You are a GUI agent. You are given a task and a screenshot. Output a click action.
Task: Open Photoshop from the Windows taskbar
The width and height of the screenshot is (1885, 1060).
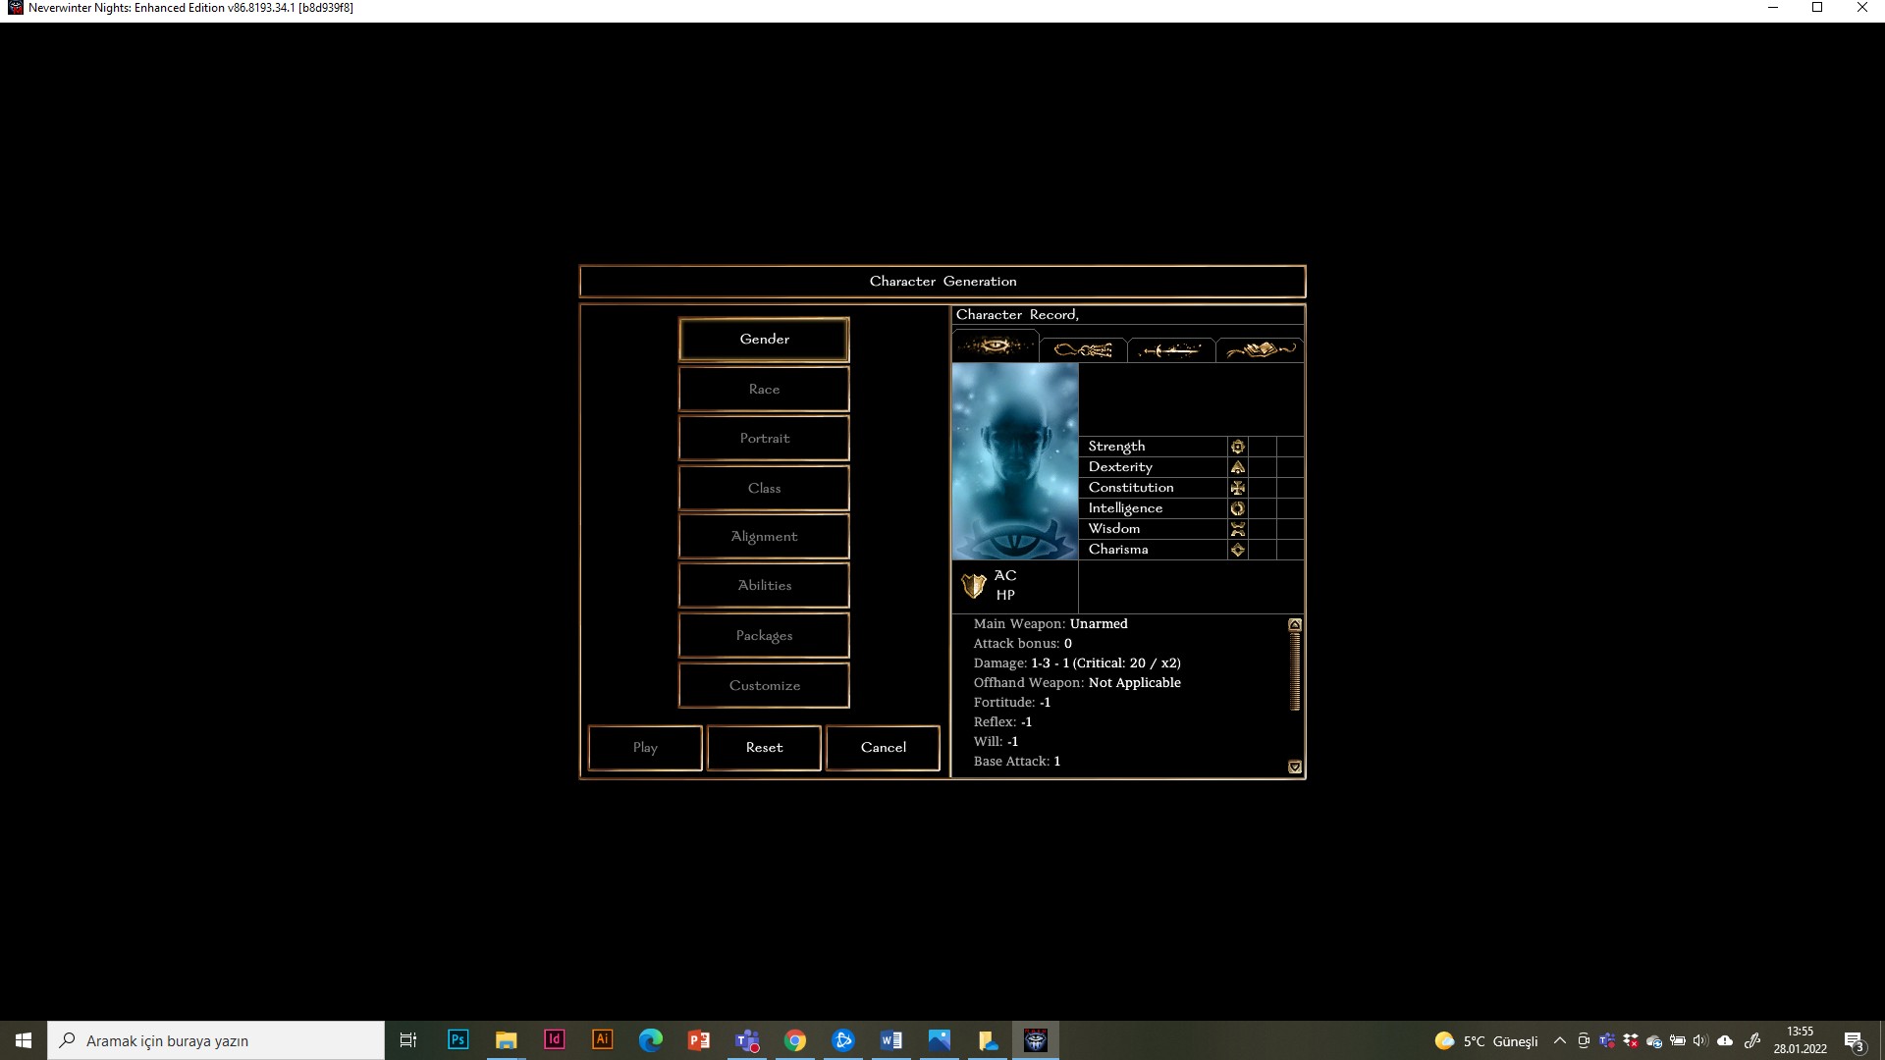point(458,1040)
